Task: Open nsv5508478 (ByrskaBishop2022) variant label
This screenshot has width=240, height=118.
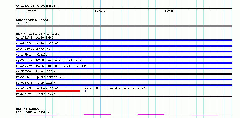Action: (40, 77)
